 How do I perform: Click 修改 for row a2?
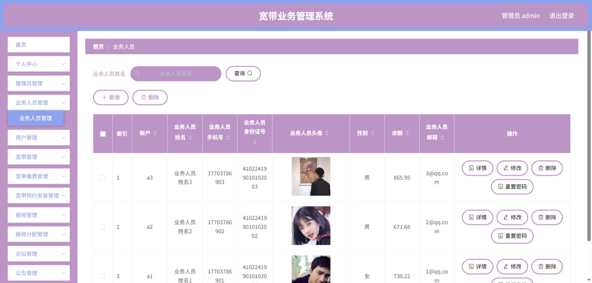tap(512, 217)
